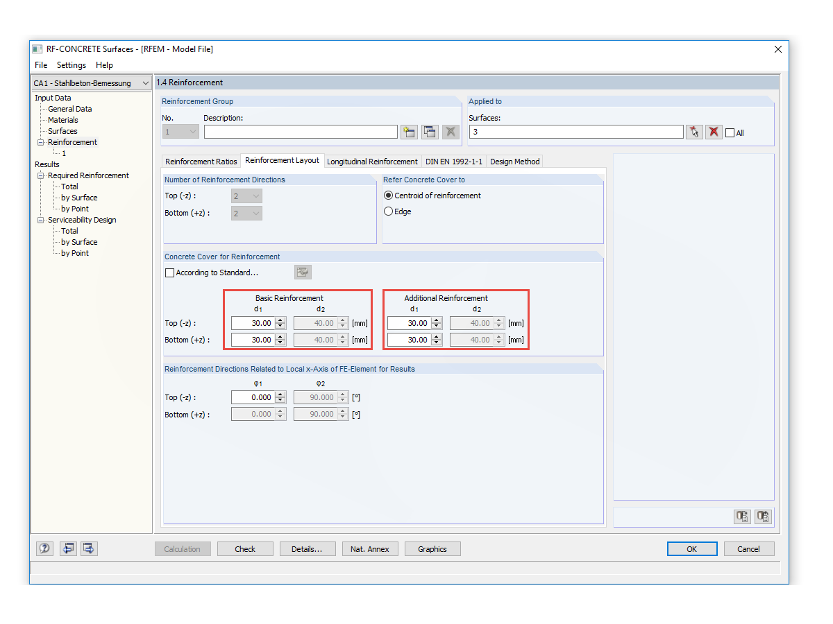The width and height of the screenshot is (833, 624).
Task: Select by Point under Serviceability Design
Action: pyautogui.click(x=75, y=253)
